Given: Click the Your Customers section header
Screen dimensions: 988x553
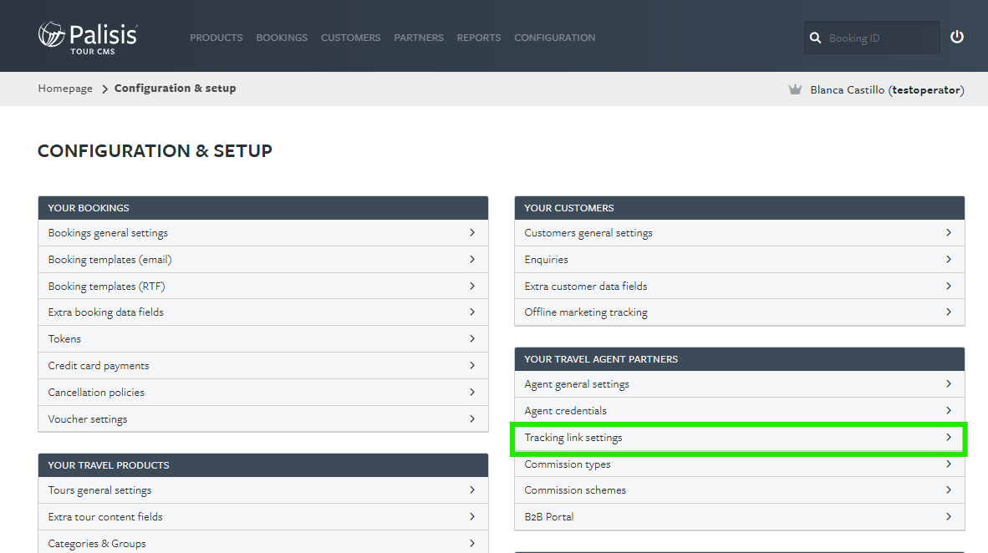Looking at the screenshot, I should tap(740, 208).
